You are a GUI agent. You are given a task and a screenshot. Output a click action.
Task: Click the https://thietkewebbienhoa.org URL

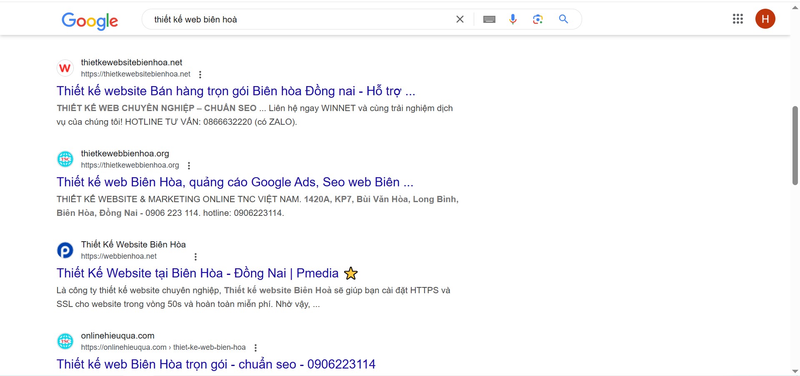(x=130, y=165)
